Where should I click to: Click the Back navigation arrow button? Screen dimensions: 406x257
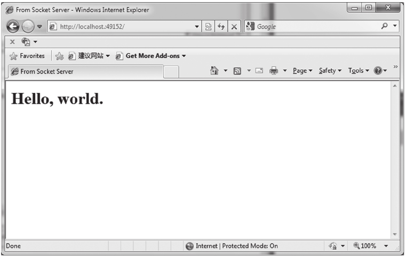pos(13,26)
